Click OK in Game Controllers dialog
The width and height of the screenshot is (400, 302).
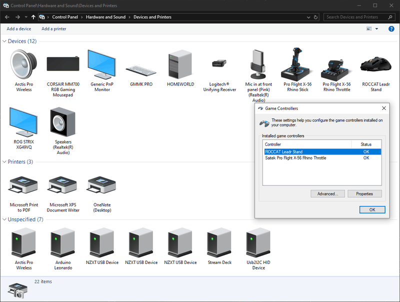[x=372, y=209]
